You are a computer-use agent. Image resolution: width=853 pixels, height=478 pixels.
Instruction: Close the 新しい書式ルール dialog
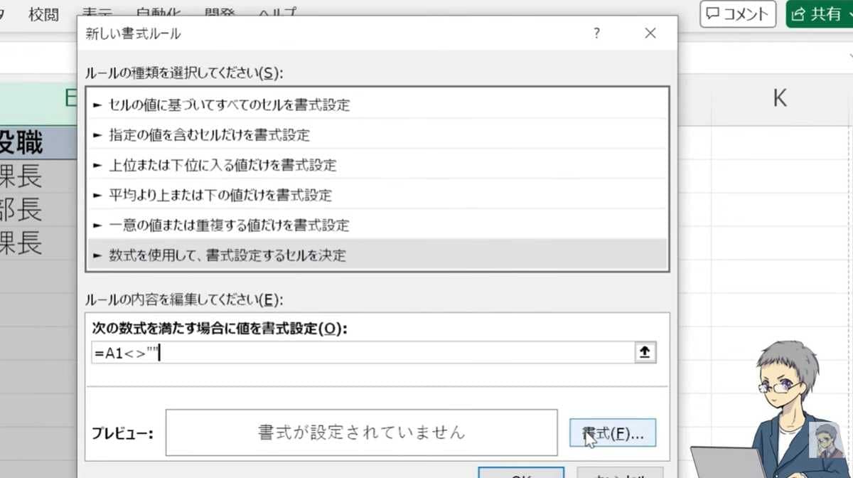pyautogui.click(x=650, y=33)
